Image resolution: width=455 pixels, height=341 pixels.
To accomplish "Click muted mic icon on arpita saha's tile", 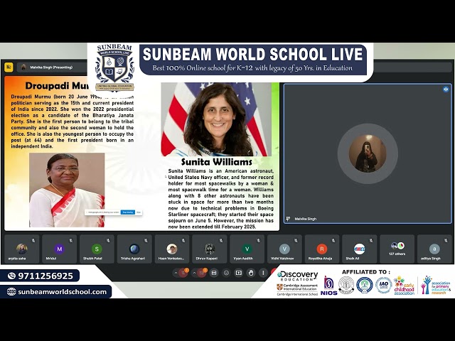I will (33, 240).
